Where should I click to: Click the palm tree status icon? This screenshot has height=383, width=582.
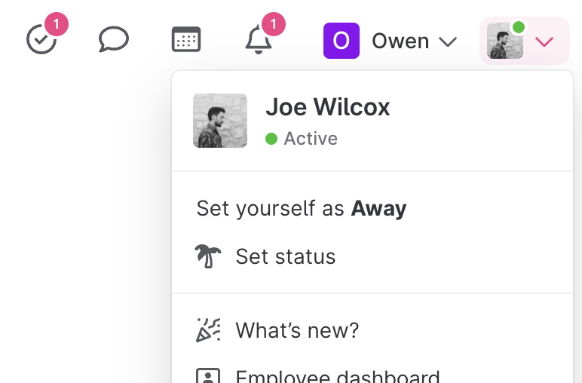point(208,256)
